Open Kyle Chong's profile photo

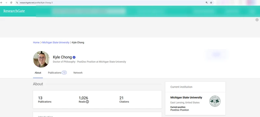pos(41,59)
